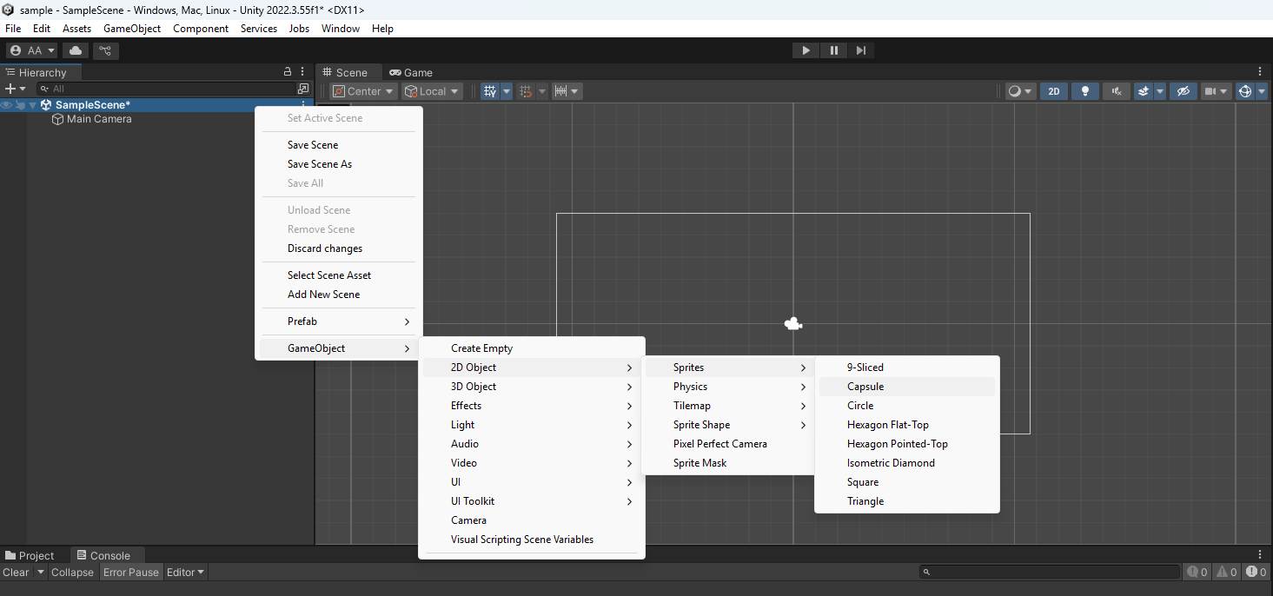Open the draw mode shading dropdown
This screenshot has height=596, width=1273.
tap(1020, 91)
